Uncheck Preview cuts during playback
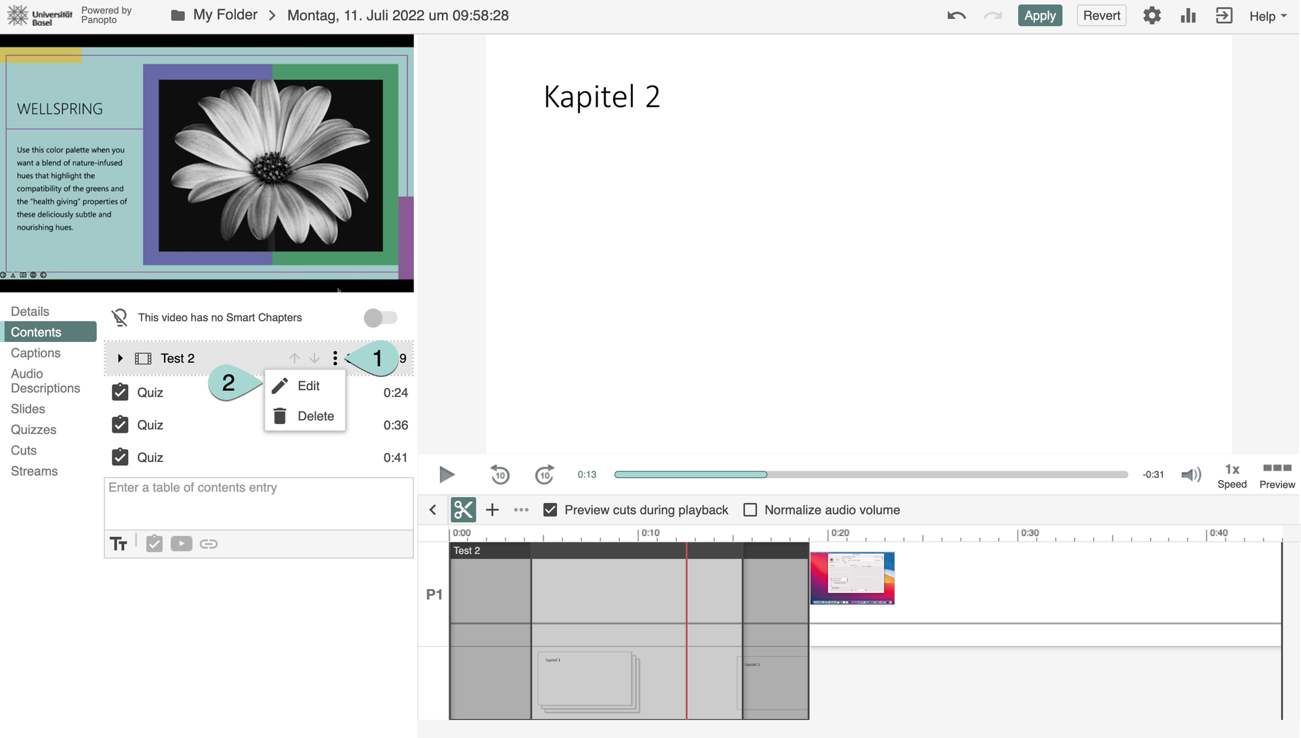This screenshot has width=1301, height=738. click(550, 510)
